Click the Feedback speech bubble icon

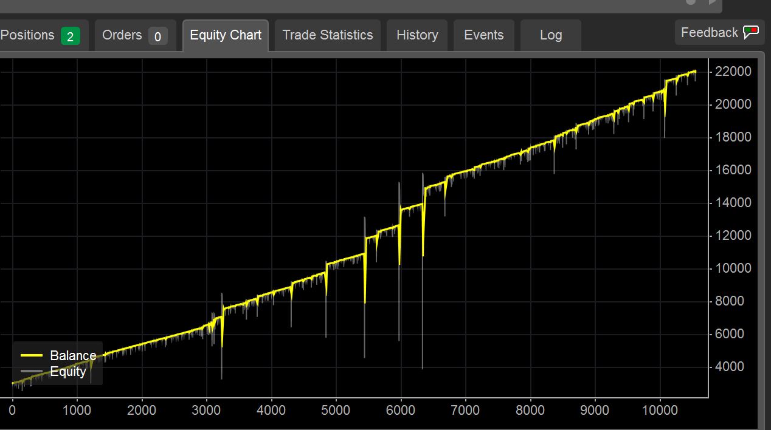[x=752, y=33]
